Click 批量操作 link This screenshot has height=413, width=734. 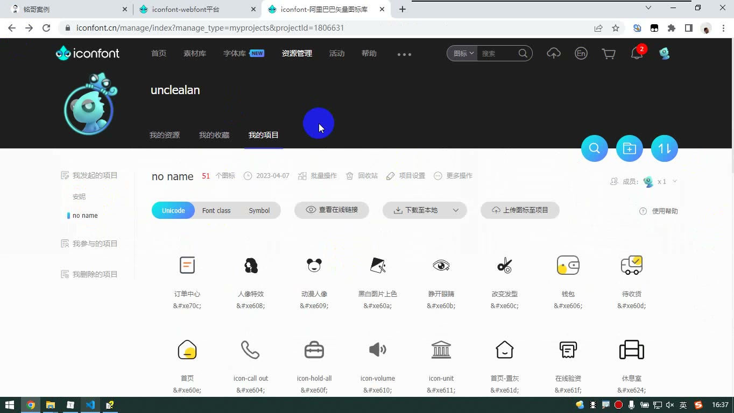(317, 176)
